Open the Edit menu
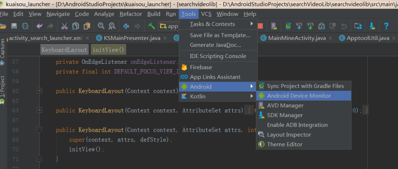 tap(18, 14)
